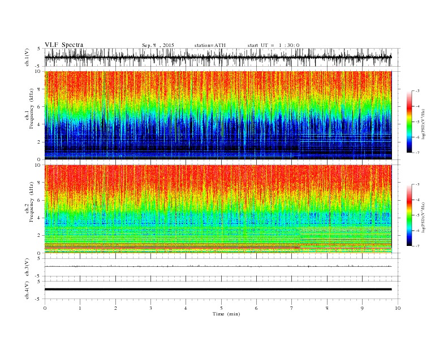Click the ch.4 thick black signal trace
This screenshot has width=448, height=346.
click(x=218, y=289)
